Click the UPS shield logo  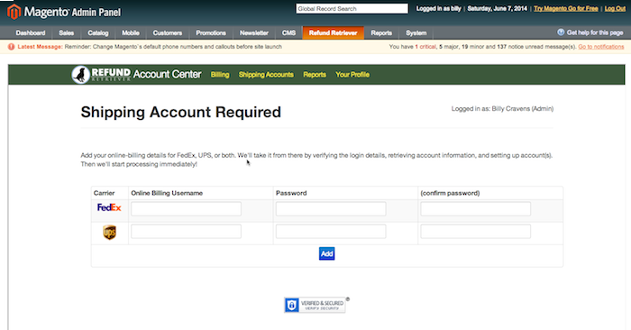tap(109, 233)
